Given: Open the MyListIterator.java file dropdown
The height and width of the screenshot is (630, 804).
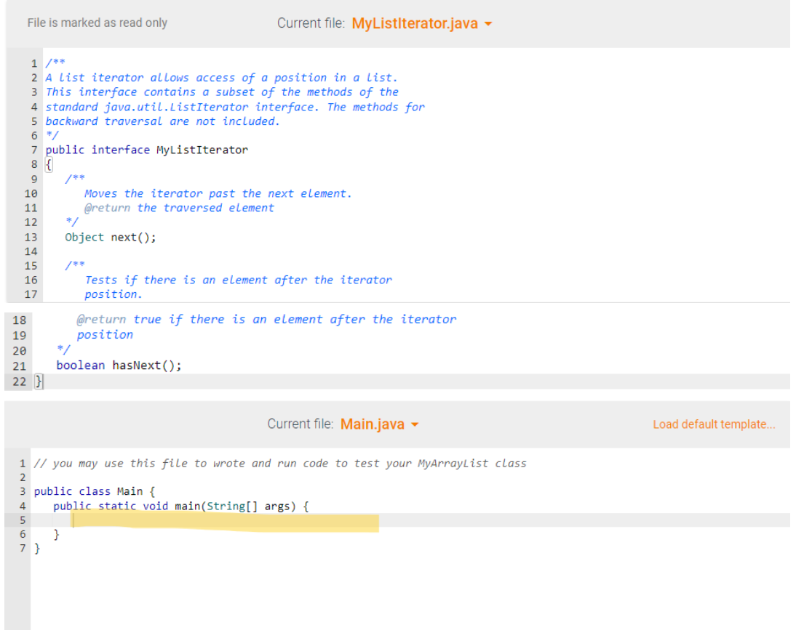Looking at the screenshot, I should pos(421,23).
